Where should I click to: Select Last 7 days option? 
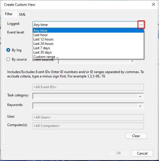(88, 48)
